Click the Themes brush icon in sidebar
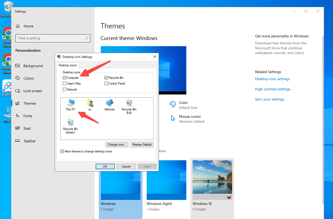The height and width of the screenshot is (219, 333). [x=18, y=103]
